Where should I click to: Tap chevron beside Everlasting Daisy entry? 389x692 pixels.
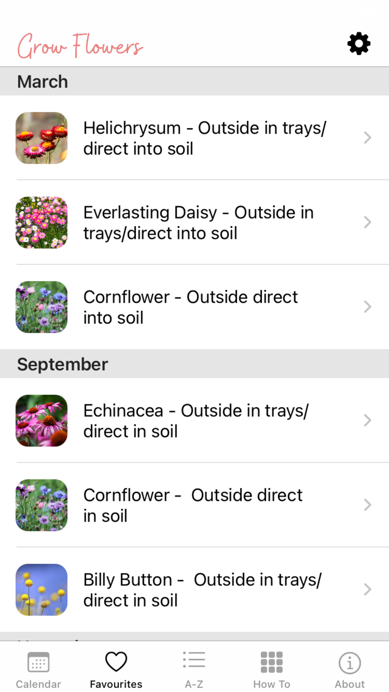[x=368, y=222]
